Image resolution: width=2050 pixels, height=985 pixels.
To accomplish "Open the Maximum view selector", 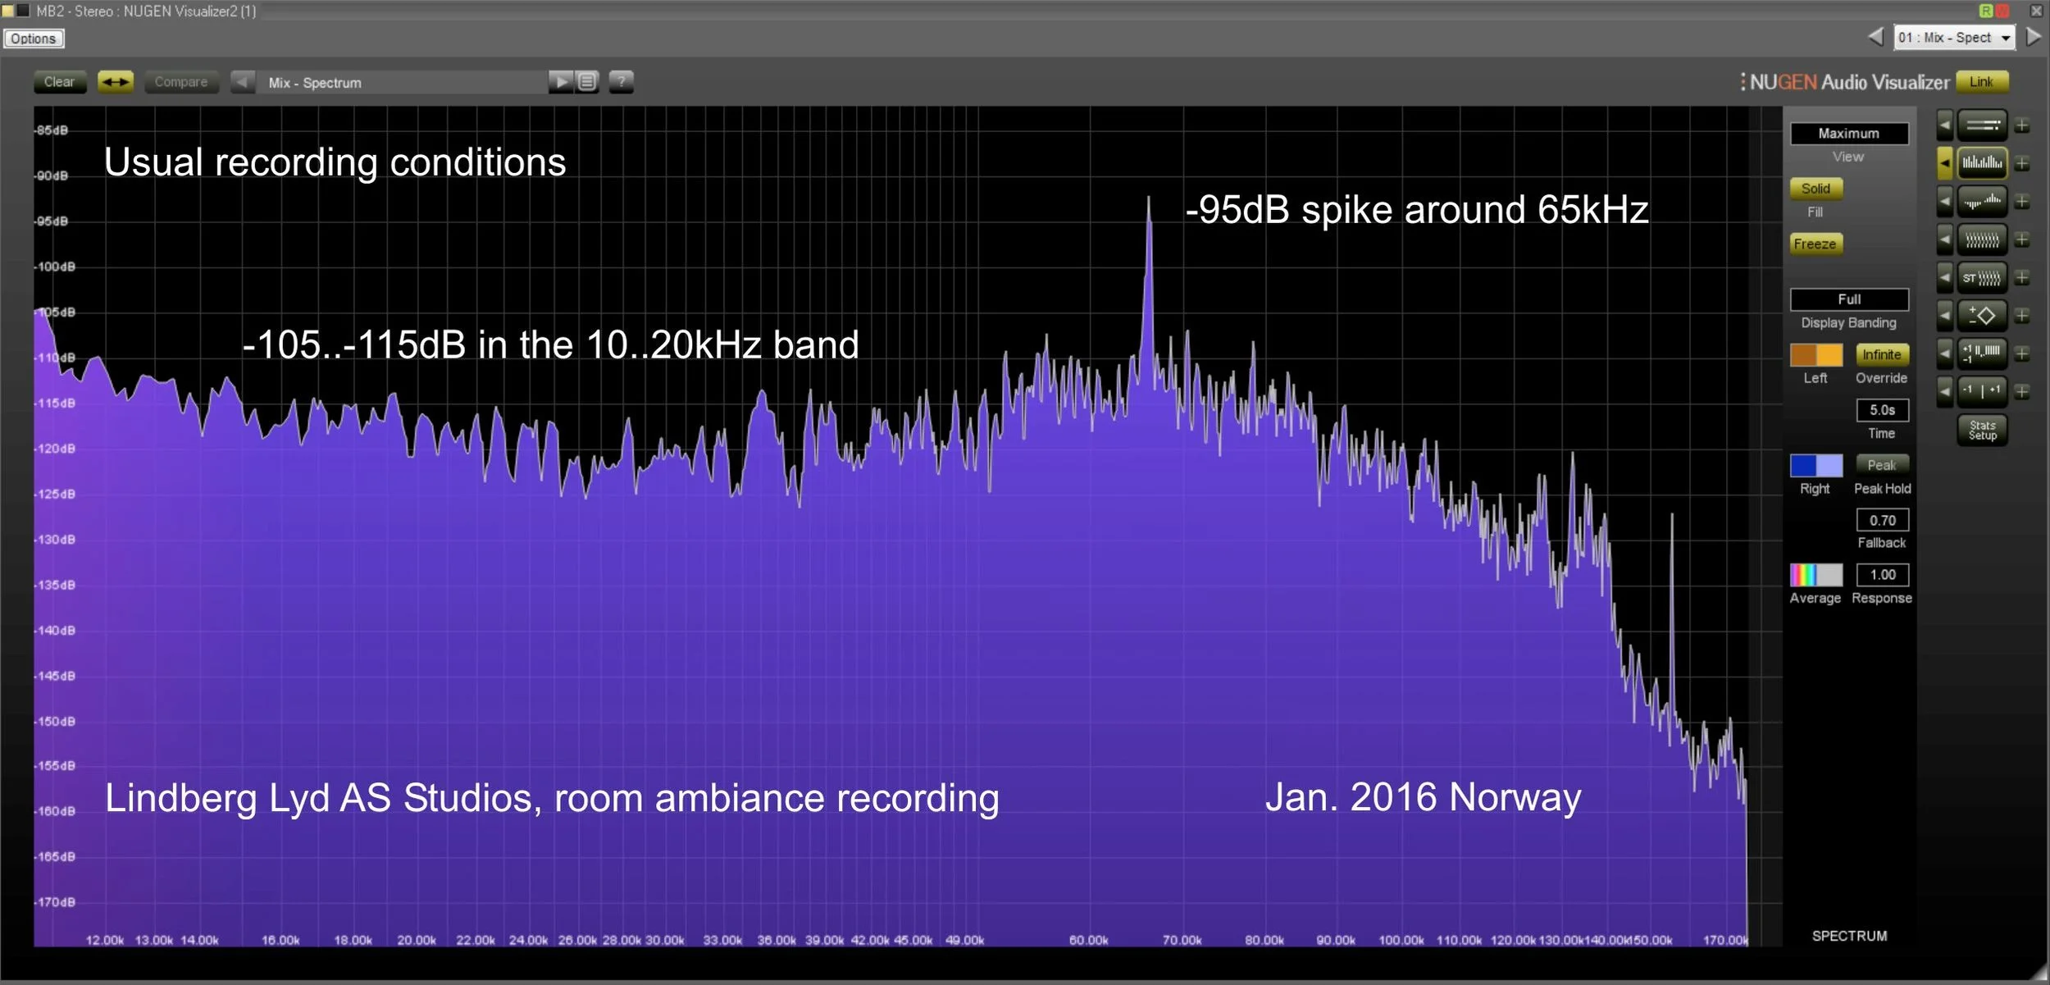I will point(1848,134).
